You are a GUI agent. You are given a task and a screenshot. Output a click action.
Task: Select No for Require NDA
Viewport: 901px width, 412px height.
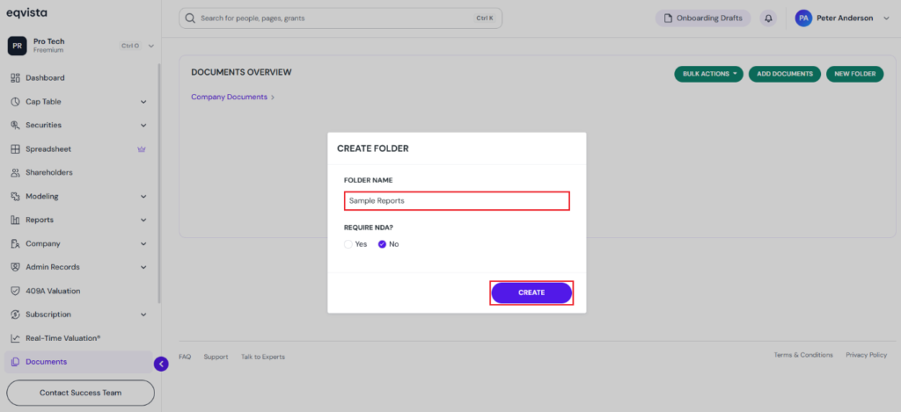[x=382, y=244]
